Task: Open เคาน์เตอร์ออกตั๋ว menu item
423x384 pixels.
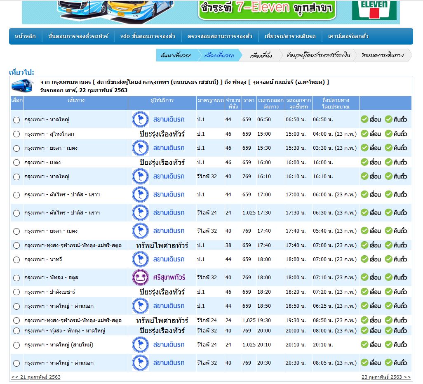Action: (x=348, y=36)
